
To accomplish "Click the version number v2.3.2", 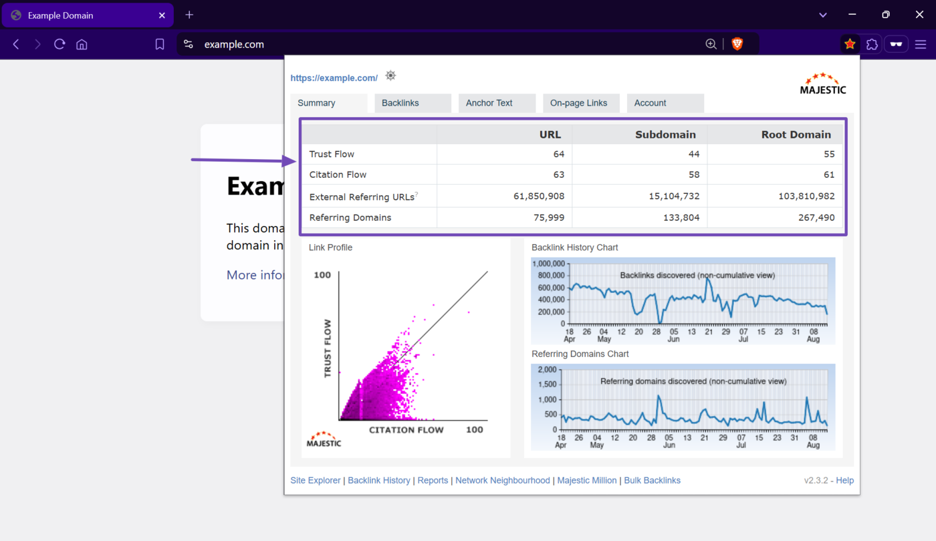I will pyautogui.click(x=816, y=480).
